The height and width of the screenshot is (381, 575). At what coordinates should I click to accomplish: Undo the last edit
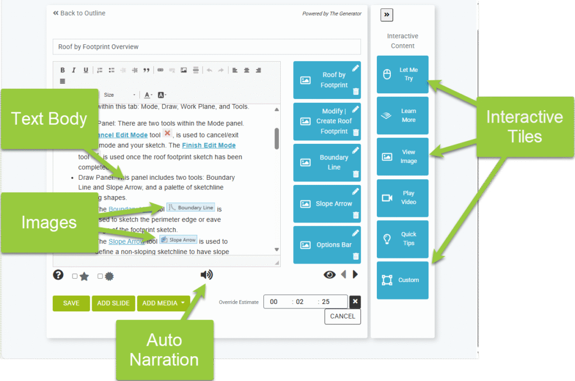click(209, 70)
